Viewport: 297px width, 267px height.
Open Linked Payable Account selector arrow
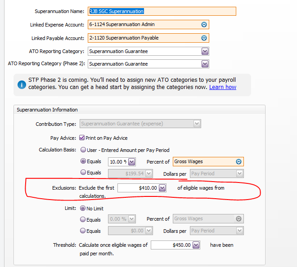point(204,38)
